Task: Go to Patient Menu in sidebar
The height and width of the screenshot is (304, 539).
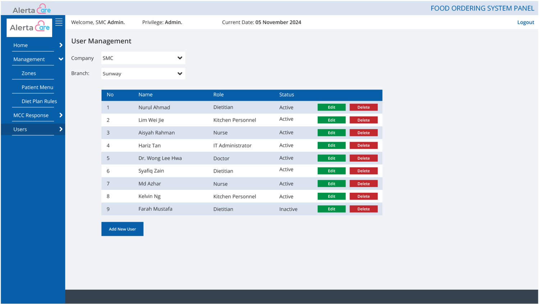Action: coord(37,87)
